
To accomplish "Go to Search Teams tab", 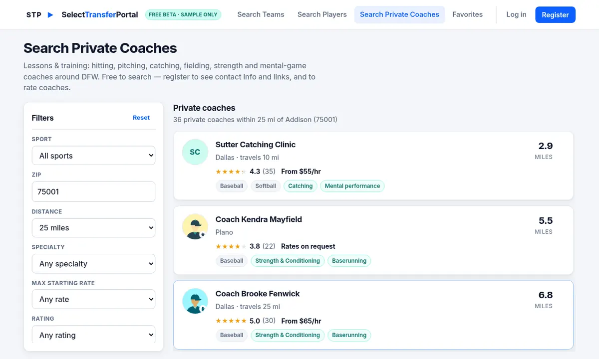I will [261, 14].
